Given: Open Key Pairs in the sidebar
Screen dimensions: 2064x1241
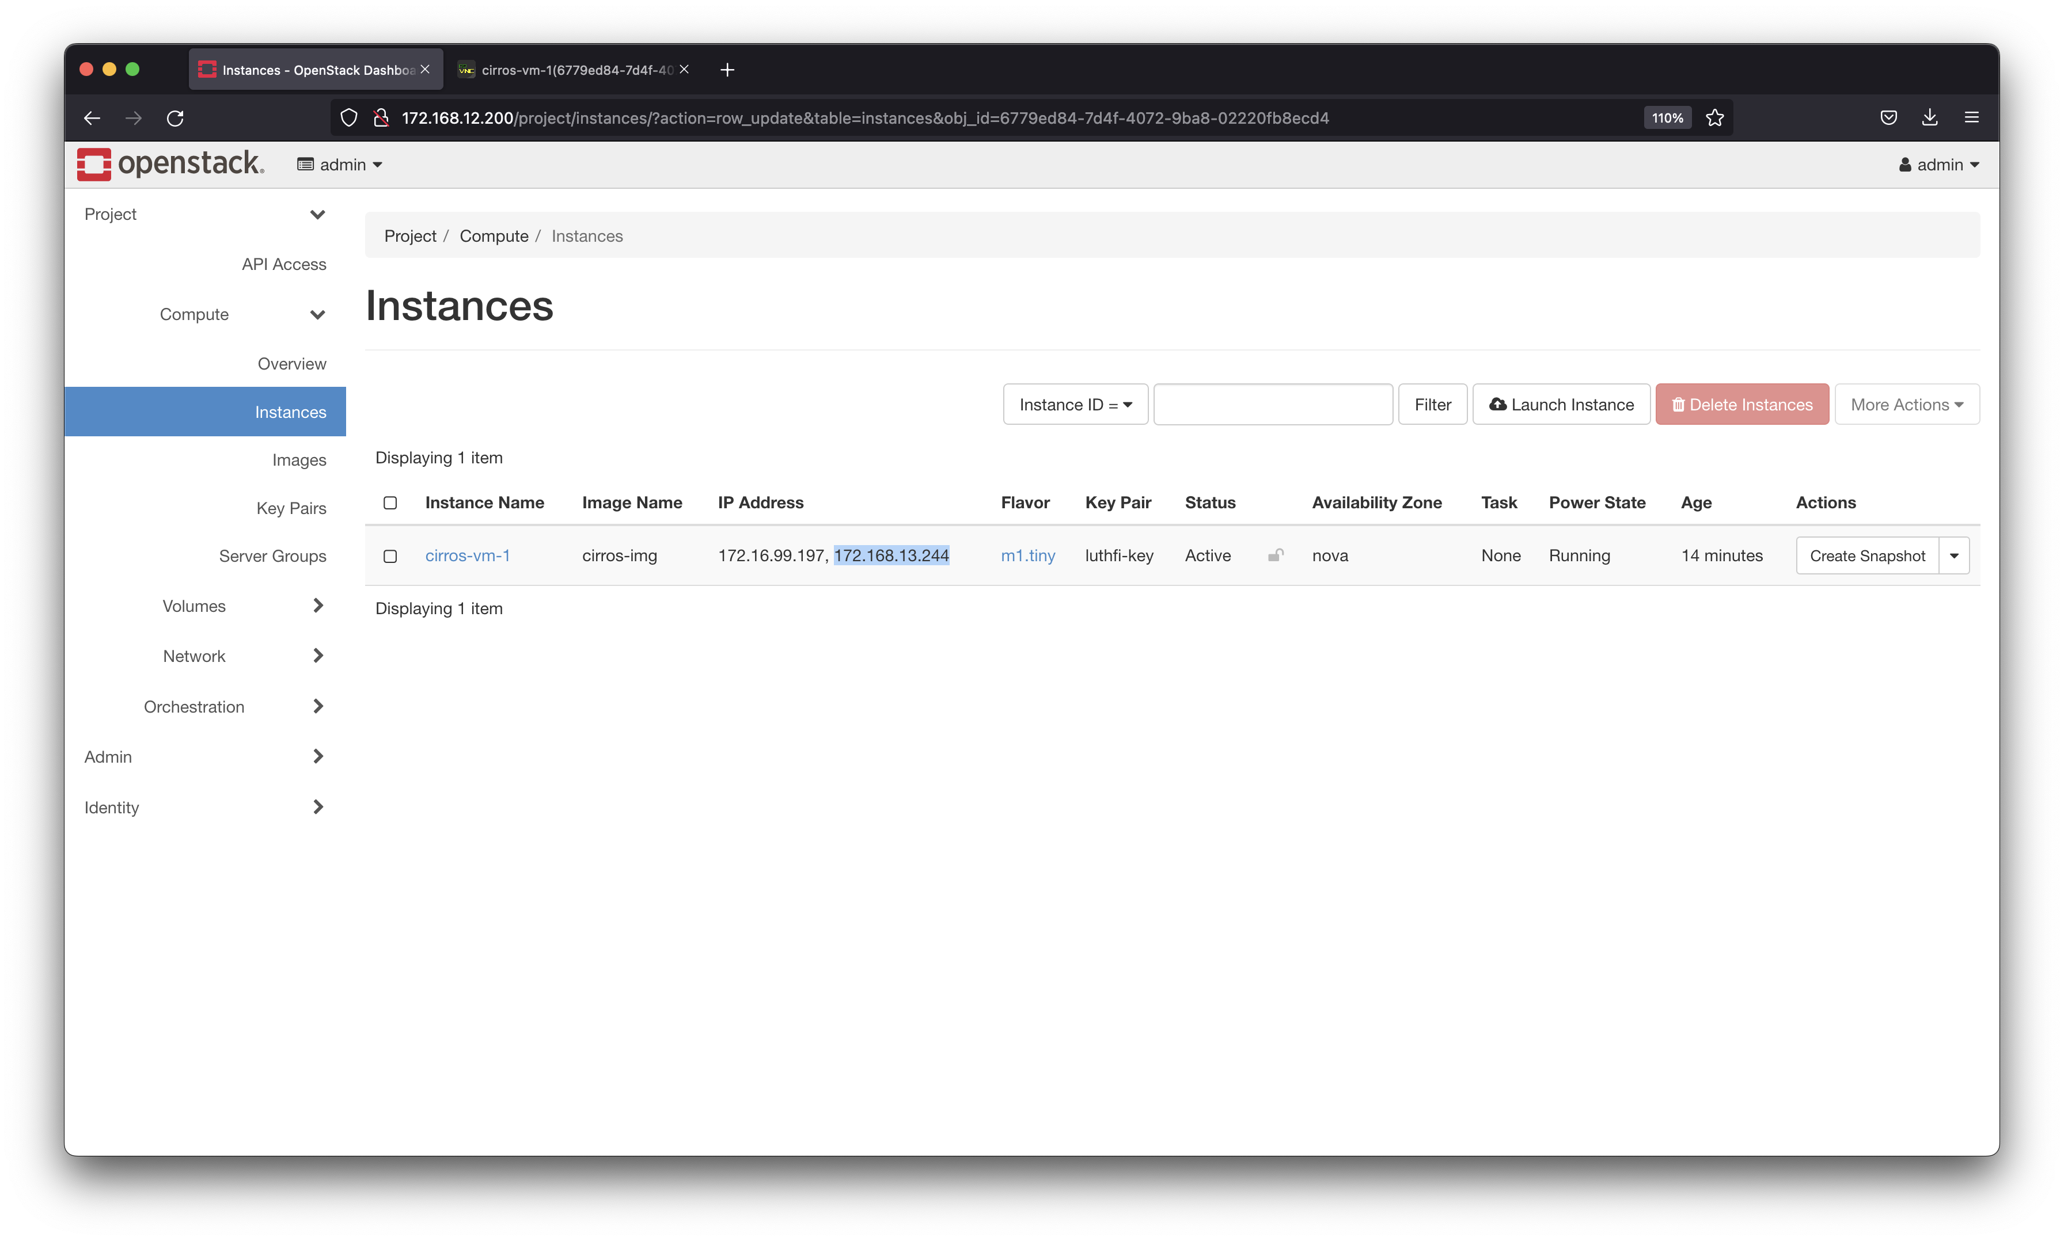Looking at the screenshot, I should pyautogui.click(x=291, y=508).
